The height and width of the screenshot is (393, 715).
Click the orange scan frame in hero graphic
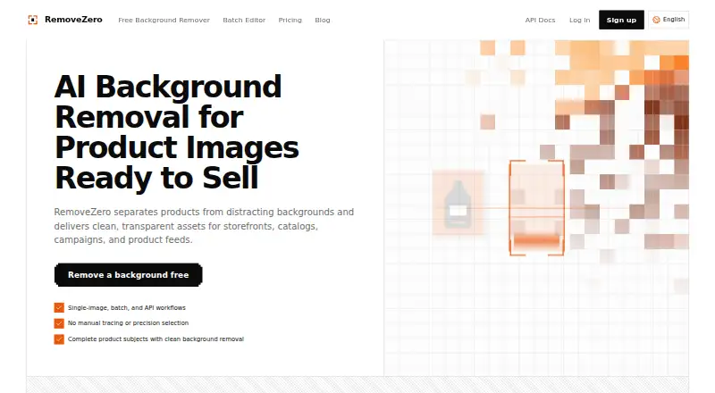point(537,207)
